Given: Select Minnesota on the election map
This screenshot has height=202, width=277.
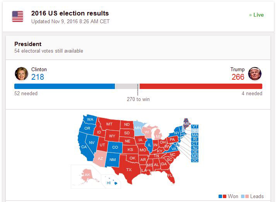Looking at the screenshot, I should [x=138, y=127].
